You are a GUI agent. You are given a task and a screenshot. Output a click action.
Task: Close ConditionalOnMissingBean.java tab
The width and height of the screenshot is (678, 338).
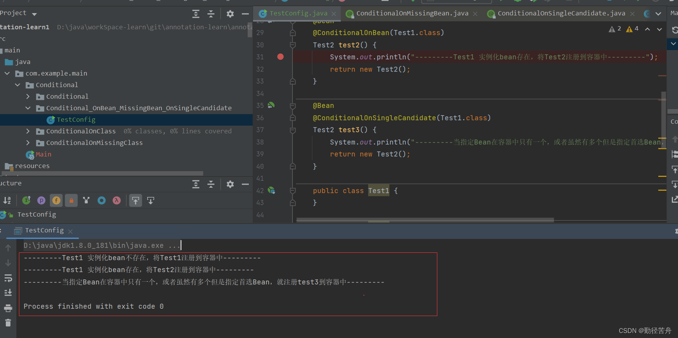(475, 14)
